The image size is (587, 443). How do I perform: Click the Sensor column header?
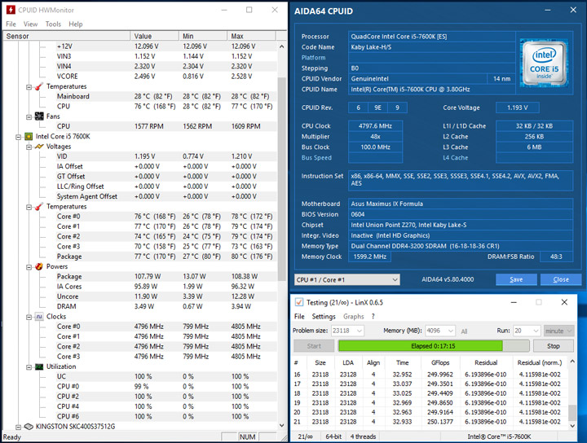tap(66, 37)
